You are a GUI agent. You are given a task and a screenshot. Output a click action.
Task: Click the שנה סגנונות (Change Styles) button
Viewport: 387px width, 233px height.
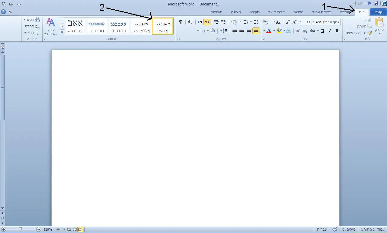click(x=51, y=27)
